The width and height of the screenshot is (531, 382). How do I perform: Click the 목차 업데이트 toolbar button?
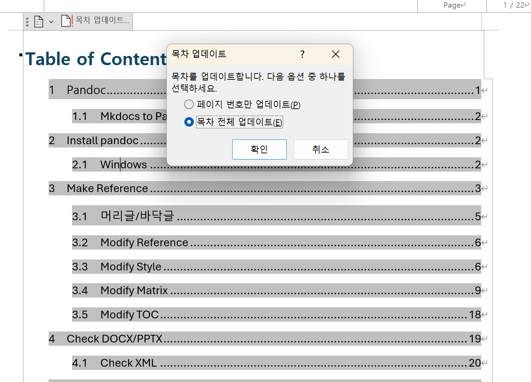95,21
